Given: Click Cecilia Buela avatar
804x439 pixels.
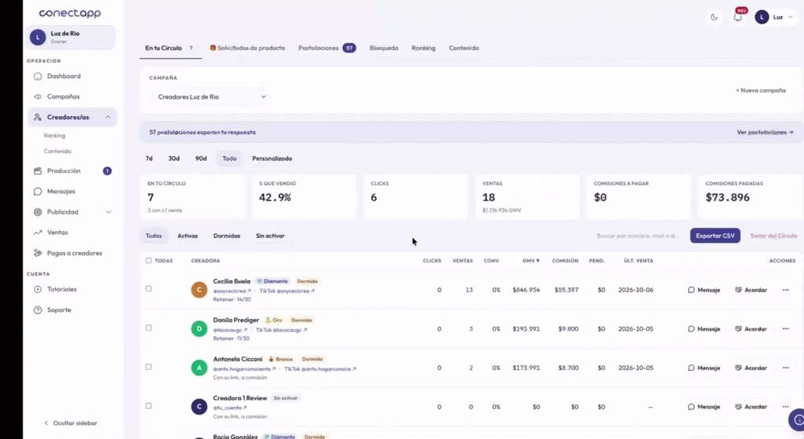Looking at the screenshot, I should [199, 290].
